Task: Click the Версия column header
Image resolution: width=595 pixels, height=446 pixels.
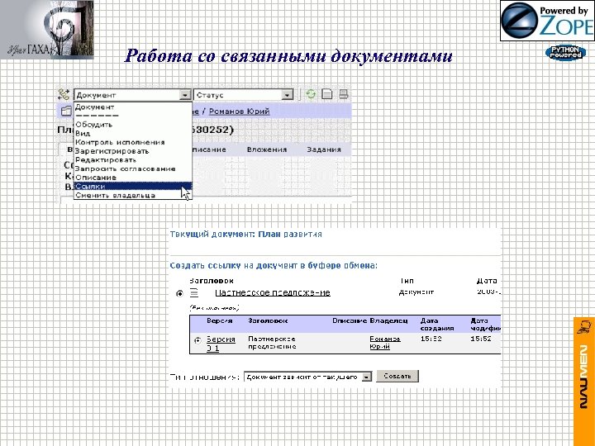Action: (x=219, y=320)
